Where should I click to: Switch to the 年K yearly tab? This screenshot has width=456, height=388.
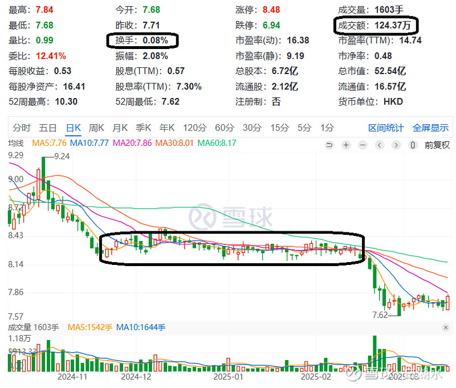167,128
